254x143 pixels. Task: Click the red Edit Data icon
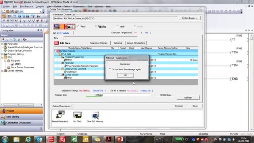coord(56,43)
